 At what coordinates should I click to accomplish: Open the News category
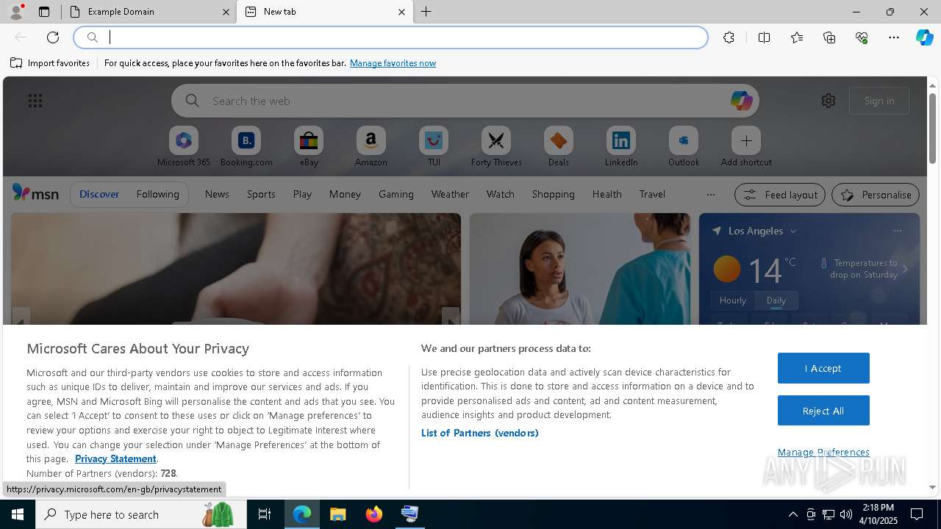217,194
